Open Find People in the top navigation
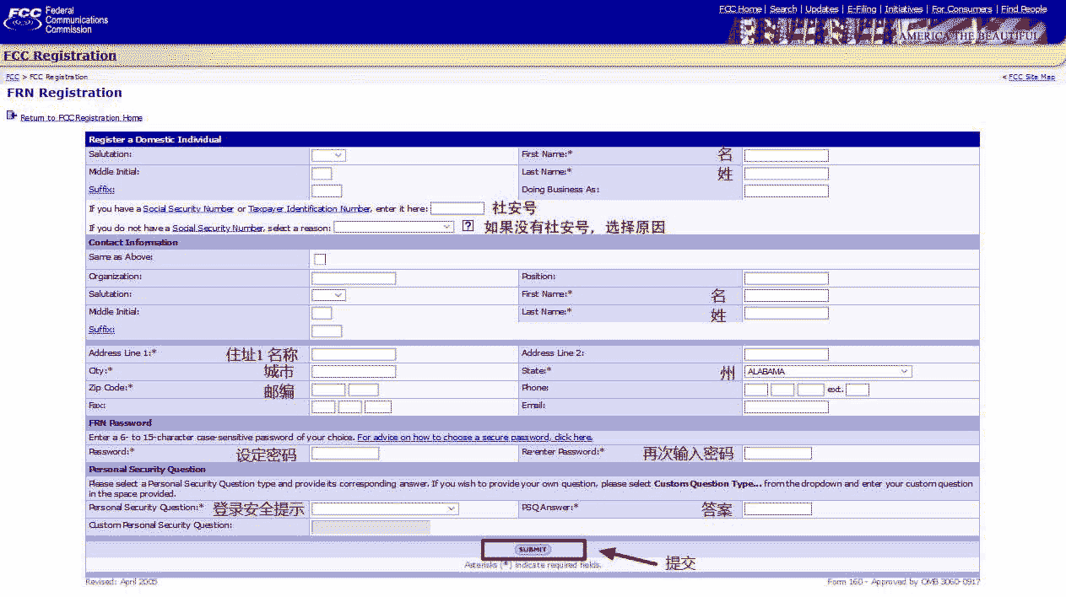 click(x=1024, y=9)
